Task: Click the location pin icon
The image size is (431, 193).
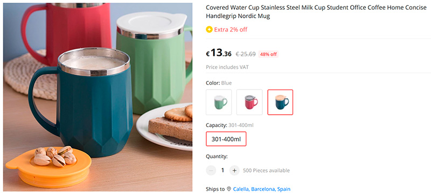Action: [229, 189]
